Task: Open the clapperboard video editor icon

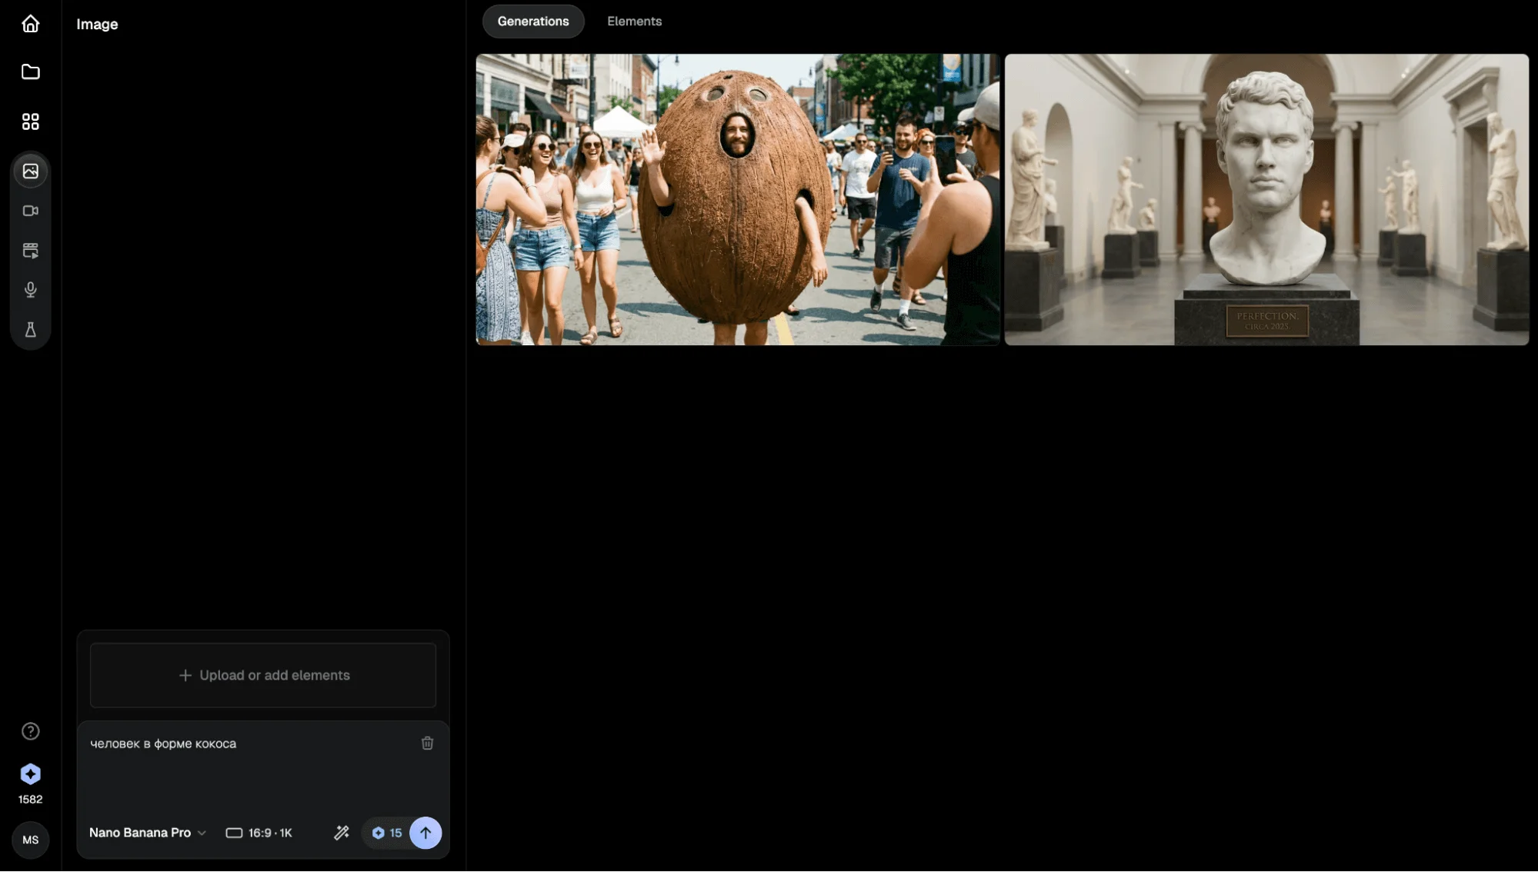Action: coord(30,251)
